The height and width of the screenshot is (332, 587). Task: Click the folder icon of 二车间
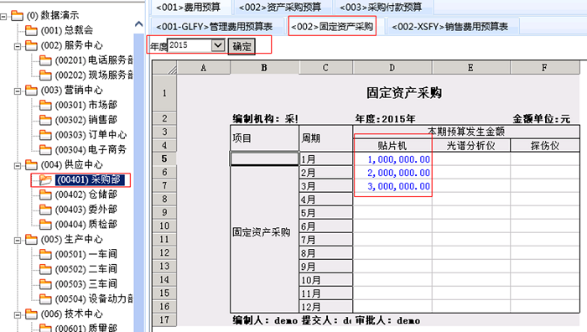(x=45, y=269)
